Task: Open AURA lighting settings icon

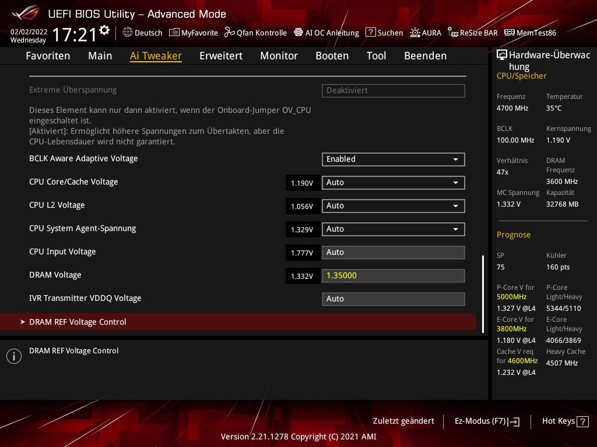Action: pos(415,33)
